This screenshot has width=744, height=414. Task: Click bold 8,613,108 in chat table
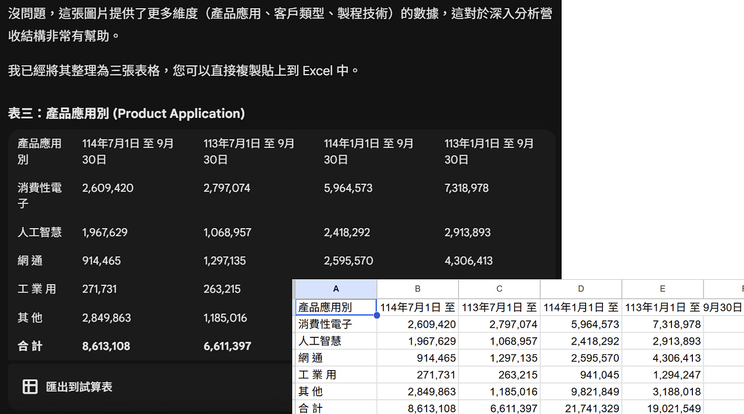pos(106,346)
